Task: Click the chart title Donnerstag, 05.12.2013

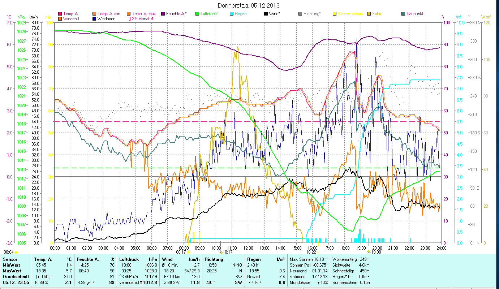Action: (249, 5)
